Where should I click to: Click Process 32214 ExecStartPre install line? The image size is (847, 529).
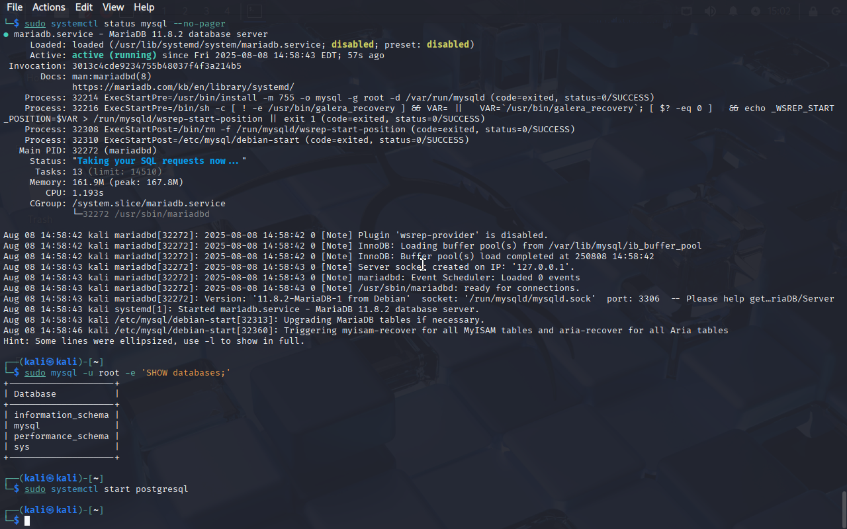(x=339, y=98)
